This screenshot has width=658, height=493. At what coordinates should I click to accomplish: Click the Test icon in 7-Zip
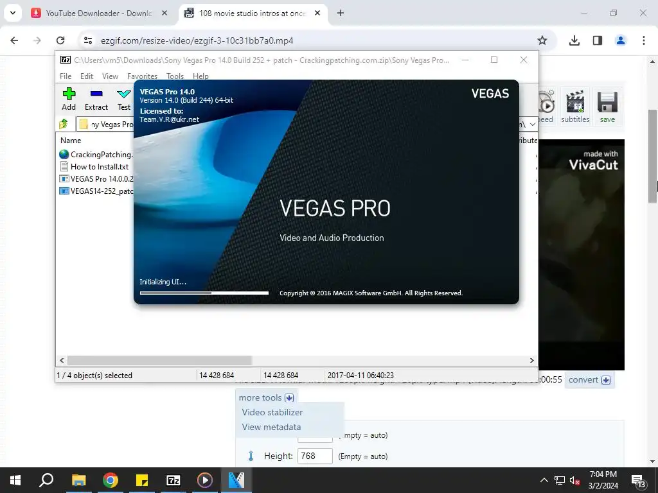coord(124,99)
